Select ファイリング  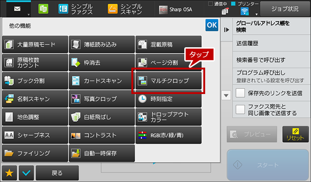coord(35,153)
